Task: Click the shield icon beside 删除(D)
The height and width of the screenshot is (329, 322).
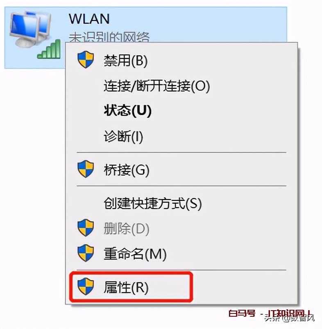Action: point(86,228)
